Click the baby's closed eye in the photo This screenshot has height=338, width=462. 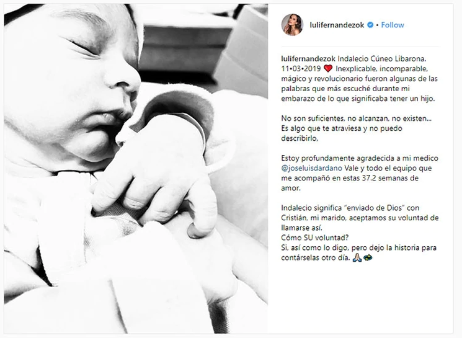coord(82,47)
